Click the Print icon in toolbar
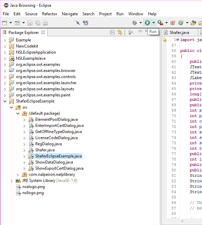 point(45,23)
